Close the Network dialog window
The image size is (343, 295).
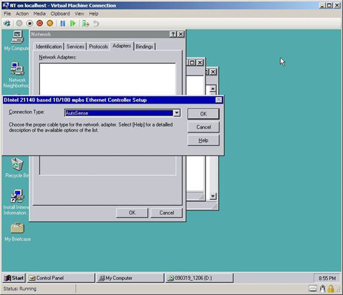181,34
